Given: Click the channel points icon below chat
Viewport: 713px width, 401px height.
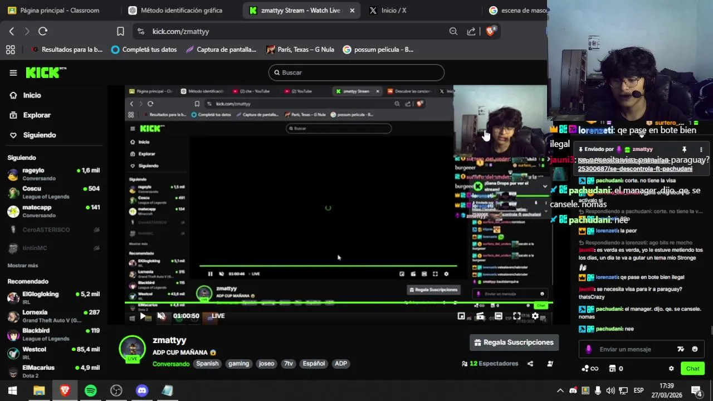Looking at the screenshot, I should 590,369.
